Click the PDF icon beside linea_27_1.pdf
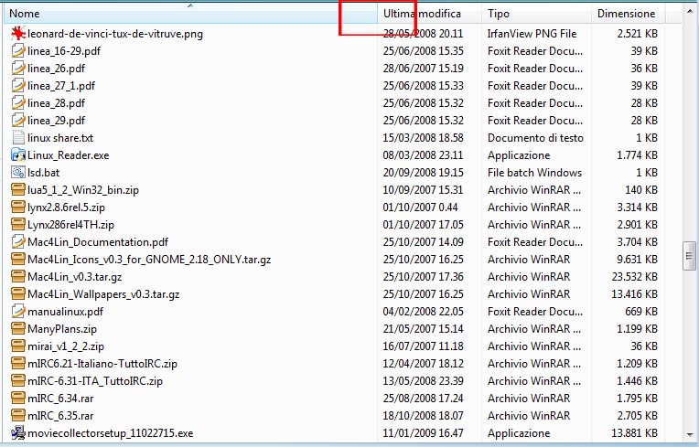The height and width of the screenshot is (447, 699). coord(18,86)
